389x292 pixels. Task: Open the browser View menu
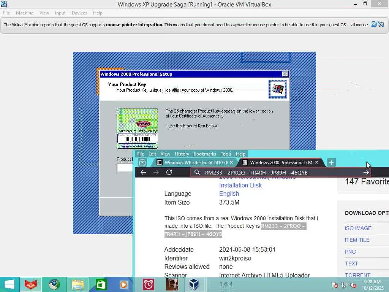tap(165, 154)
